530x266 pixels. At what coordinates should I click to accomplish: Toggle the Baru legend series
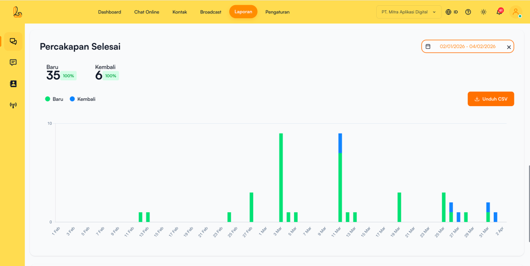tap(54, 99)
